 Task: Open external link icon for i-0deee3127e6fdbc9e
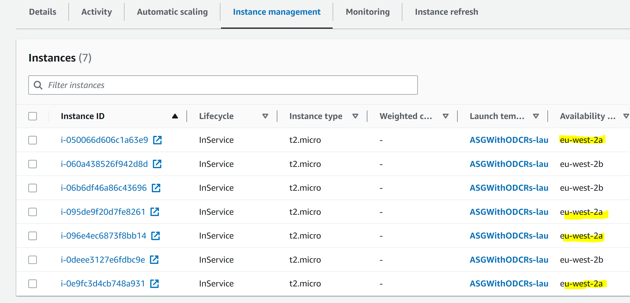click(x=154, y=260)
